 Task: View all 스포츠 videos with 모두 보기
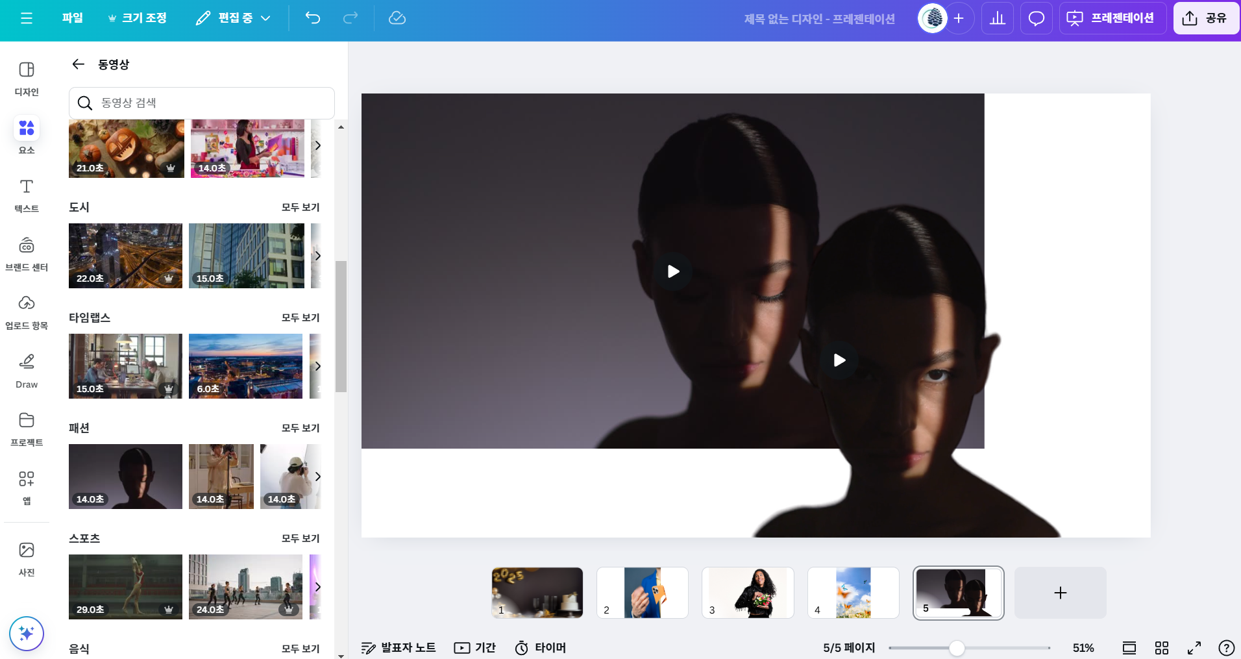[301, 538]
